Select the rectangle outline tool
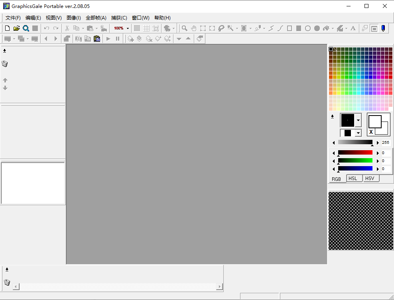 click(290, 28)
